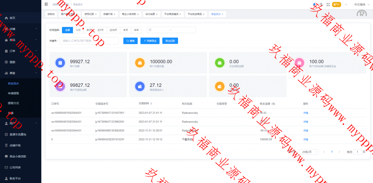
Task: Open the 20条/页 page size dropdown
Action: click(308, 152)
